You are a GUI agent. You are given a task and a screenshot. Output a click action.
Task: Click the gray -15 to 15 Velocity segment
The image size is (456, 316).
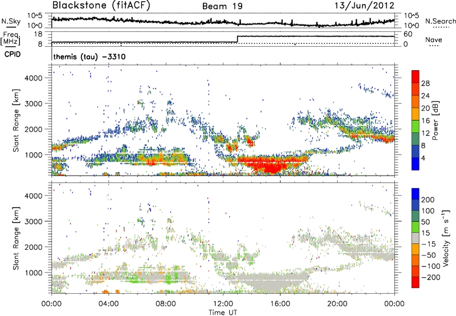tap(416, 238)
